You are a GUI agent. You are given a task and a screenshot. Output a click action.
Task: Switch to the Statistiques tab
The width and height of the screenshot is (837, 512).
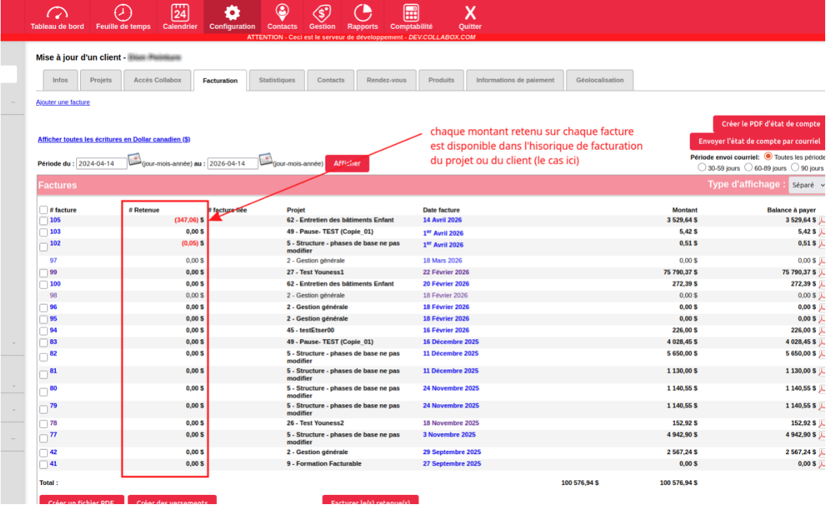(277, 80)
